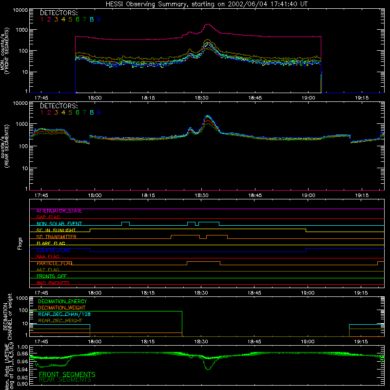The height and width of the screenshot is (390, 390).
Task: Click 18:45 time label under rear segments panel
Action: click(x=255, y=195)
